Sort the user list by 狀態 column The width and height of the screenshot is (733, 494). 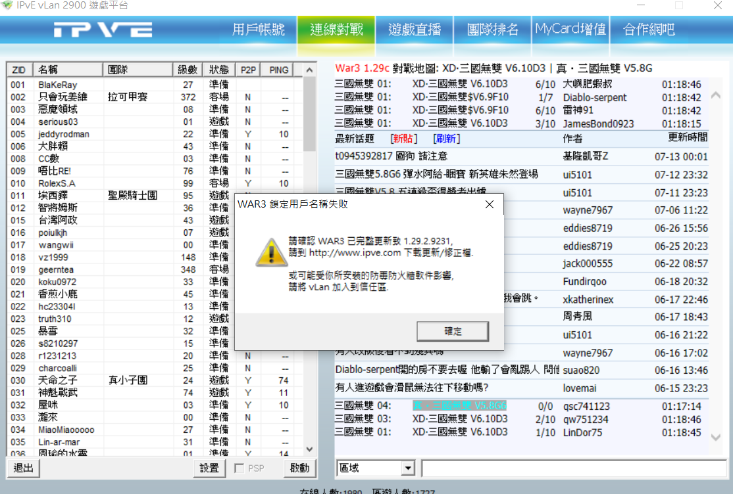(x=218, y=70)
